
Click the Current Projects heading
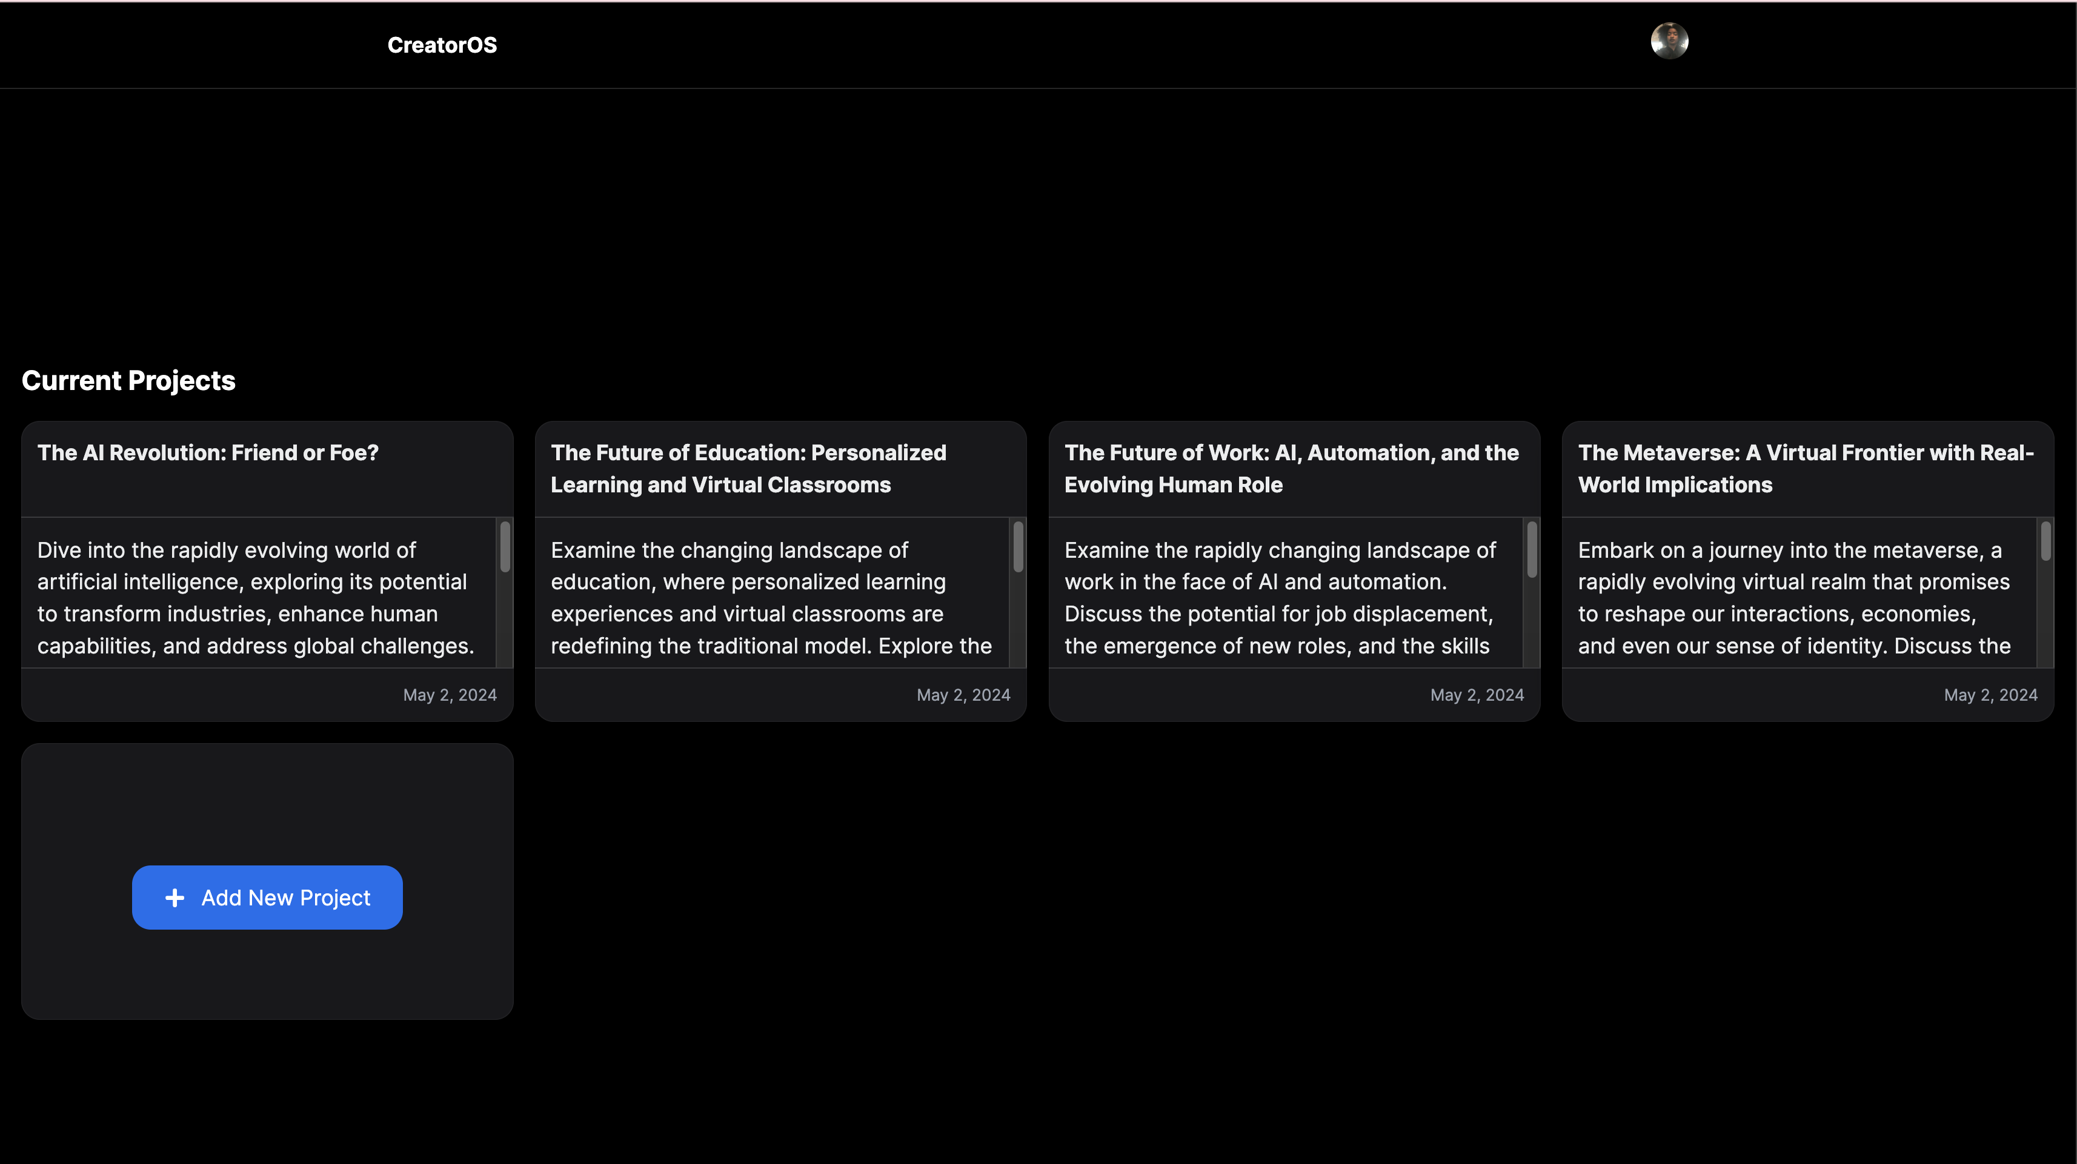pos(129,380)
